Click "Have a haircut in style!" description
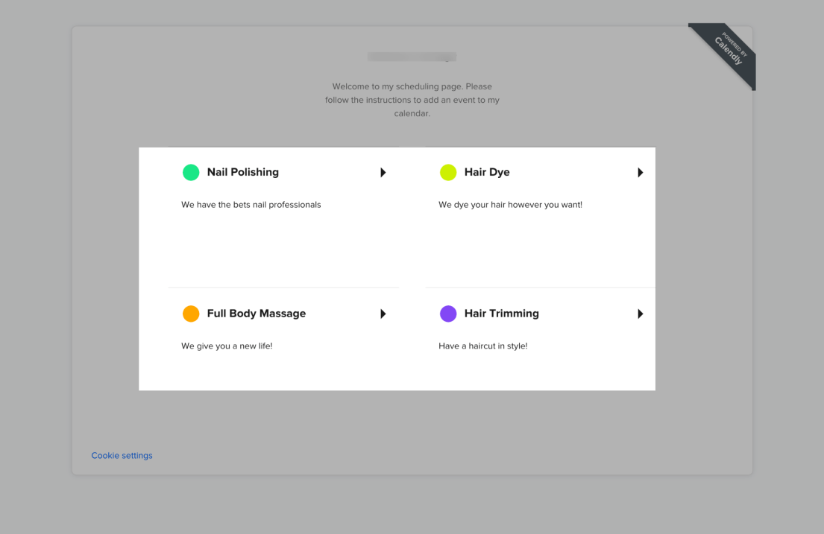This screenshot has height=534, width=824. [483, 346]
